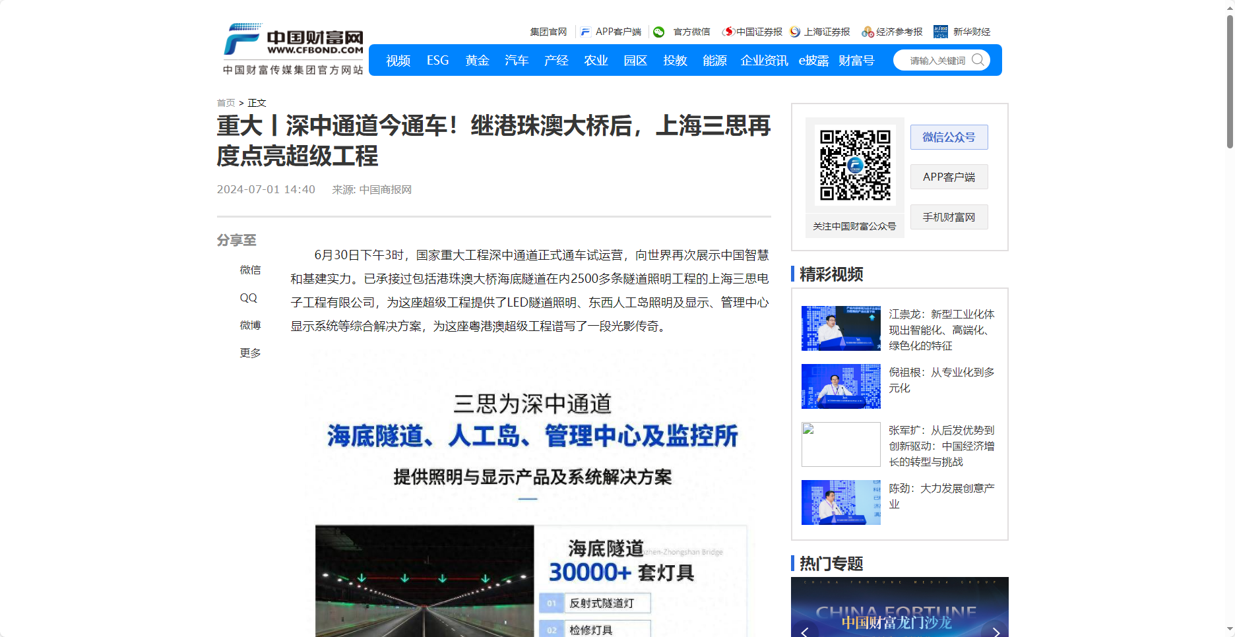Switch to the 视频 section tab
This screenshot has height=637, width=1235.
coord(397,60)
